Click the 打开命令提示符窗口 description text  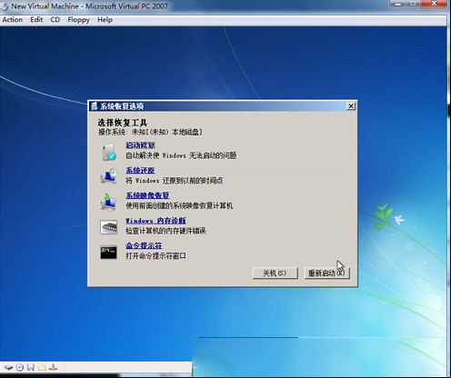(x=155, y=256)
